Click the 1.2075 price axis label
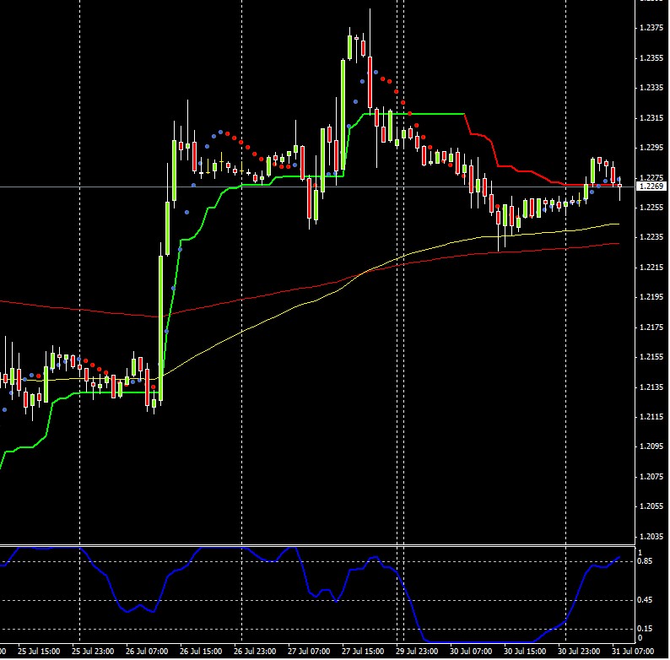 (x=651, y=476)
